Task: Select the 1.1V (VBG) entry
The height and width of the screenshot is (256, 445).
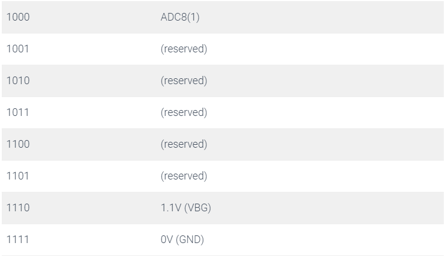Action: 186,208
